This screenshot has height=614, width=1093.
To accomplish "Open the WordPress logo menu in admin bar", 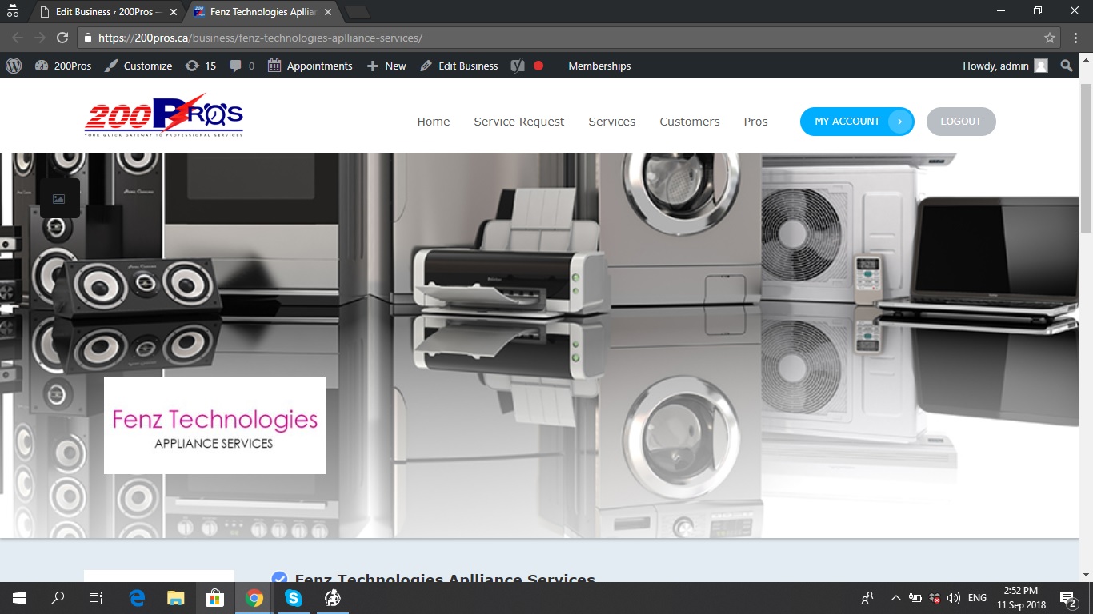I will point(14,66).
